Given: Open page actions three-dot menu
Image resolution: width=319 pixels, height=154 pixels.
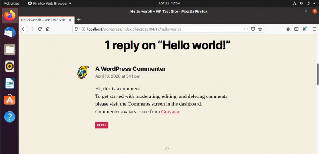Looking at the screenshot, I should pyautogui.click(x=246, y=29).
